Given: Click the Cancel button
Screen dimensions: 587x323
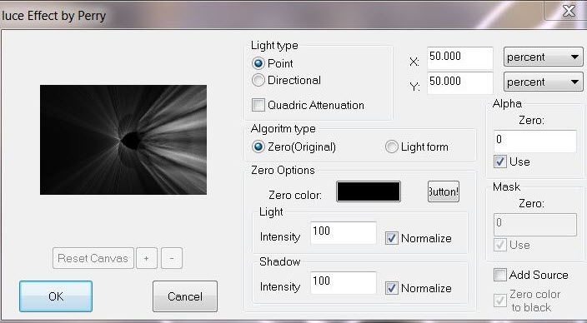Looking at the screenshot, I should click(185, 296).
